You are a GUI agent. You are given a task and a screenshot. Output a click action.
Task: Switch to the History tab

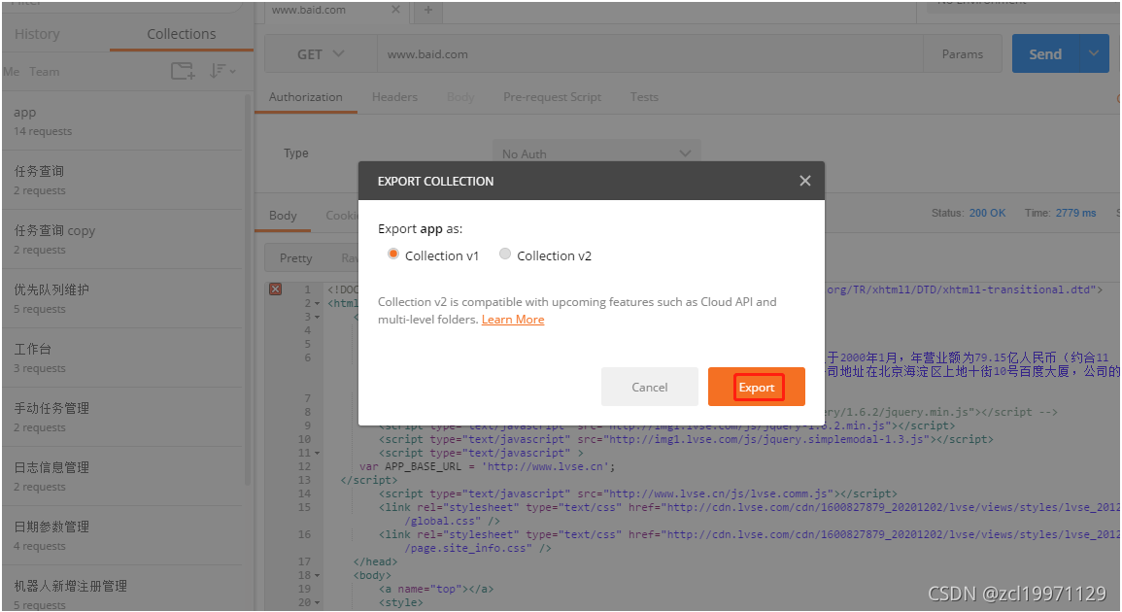pyautogui.click(x=37, y=34)
